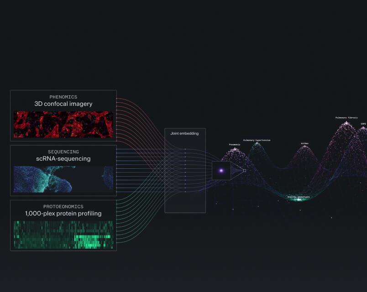Image resolution: width=367 pixels, height=292 pixels.
Task: Select the SEQUENCING heading text
Action: coord(63,151)
